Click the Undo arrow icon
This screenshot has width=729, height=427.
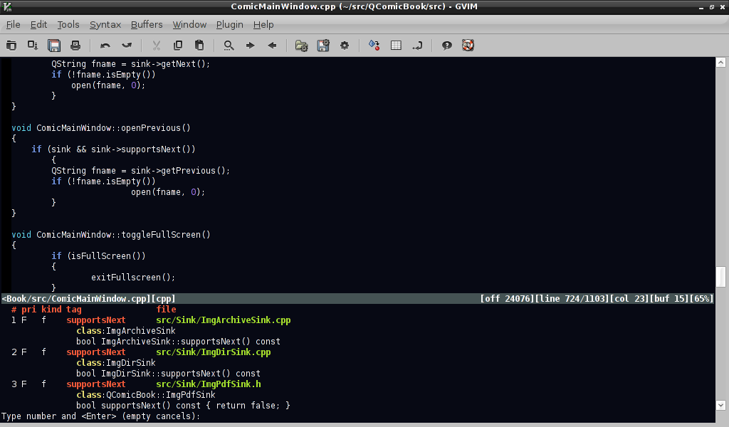point(105,45)
